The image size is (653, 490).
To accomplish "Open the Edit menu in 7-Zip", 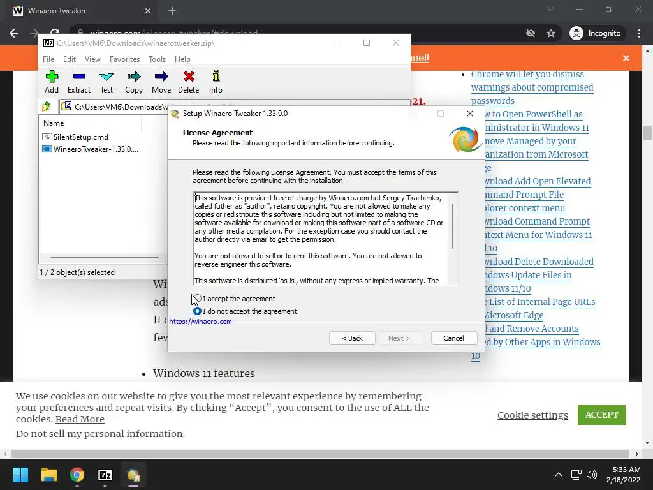I will pyautogui.click(x=69, y=59).
